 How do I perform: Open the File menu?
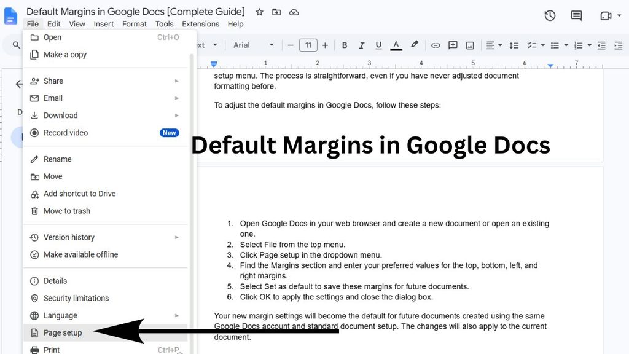click(33, 24)
